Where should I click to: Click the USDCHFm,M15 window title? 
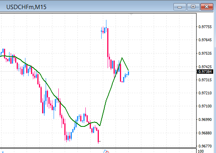[26, 7]
